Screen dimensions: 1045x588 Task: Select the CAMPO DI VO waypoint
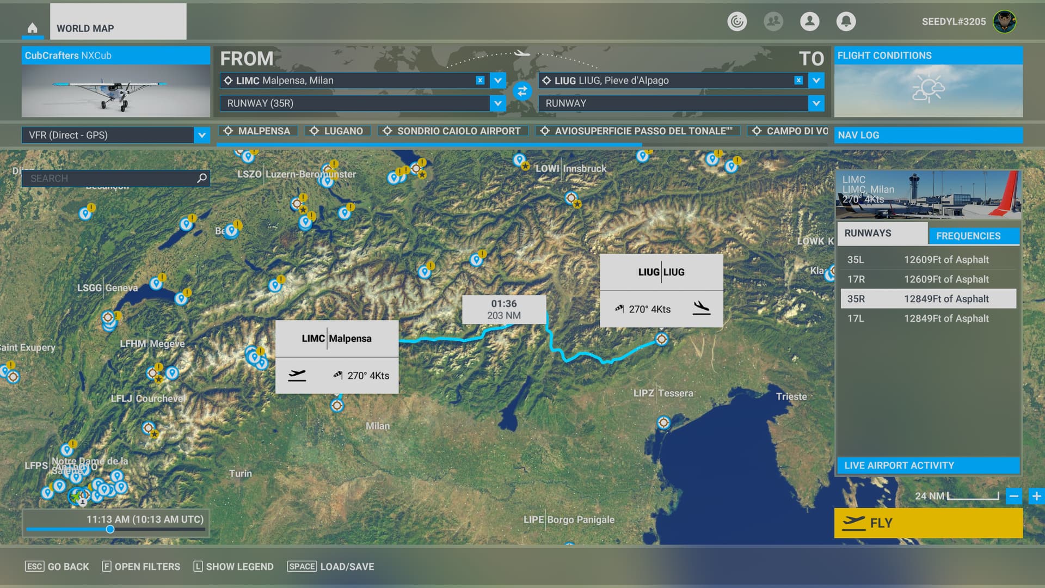click(x=788, y=131)
